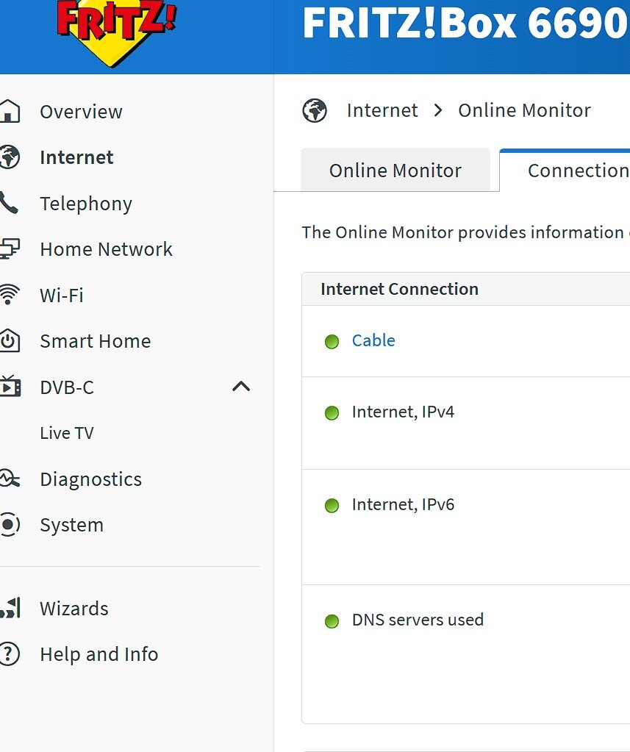Switch to the Online Monitor tab
Screen dimensions: 630x752
click(395, 171)
